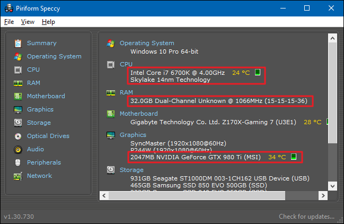Click the 32.0GB Dual-Channel RAM line

click(219, 101)
